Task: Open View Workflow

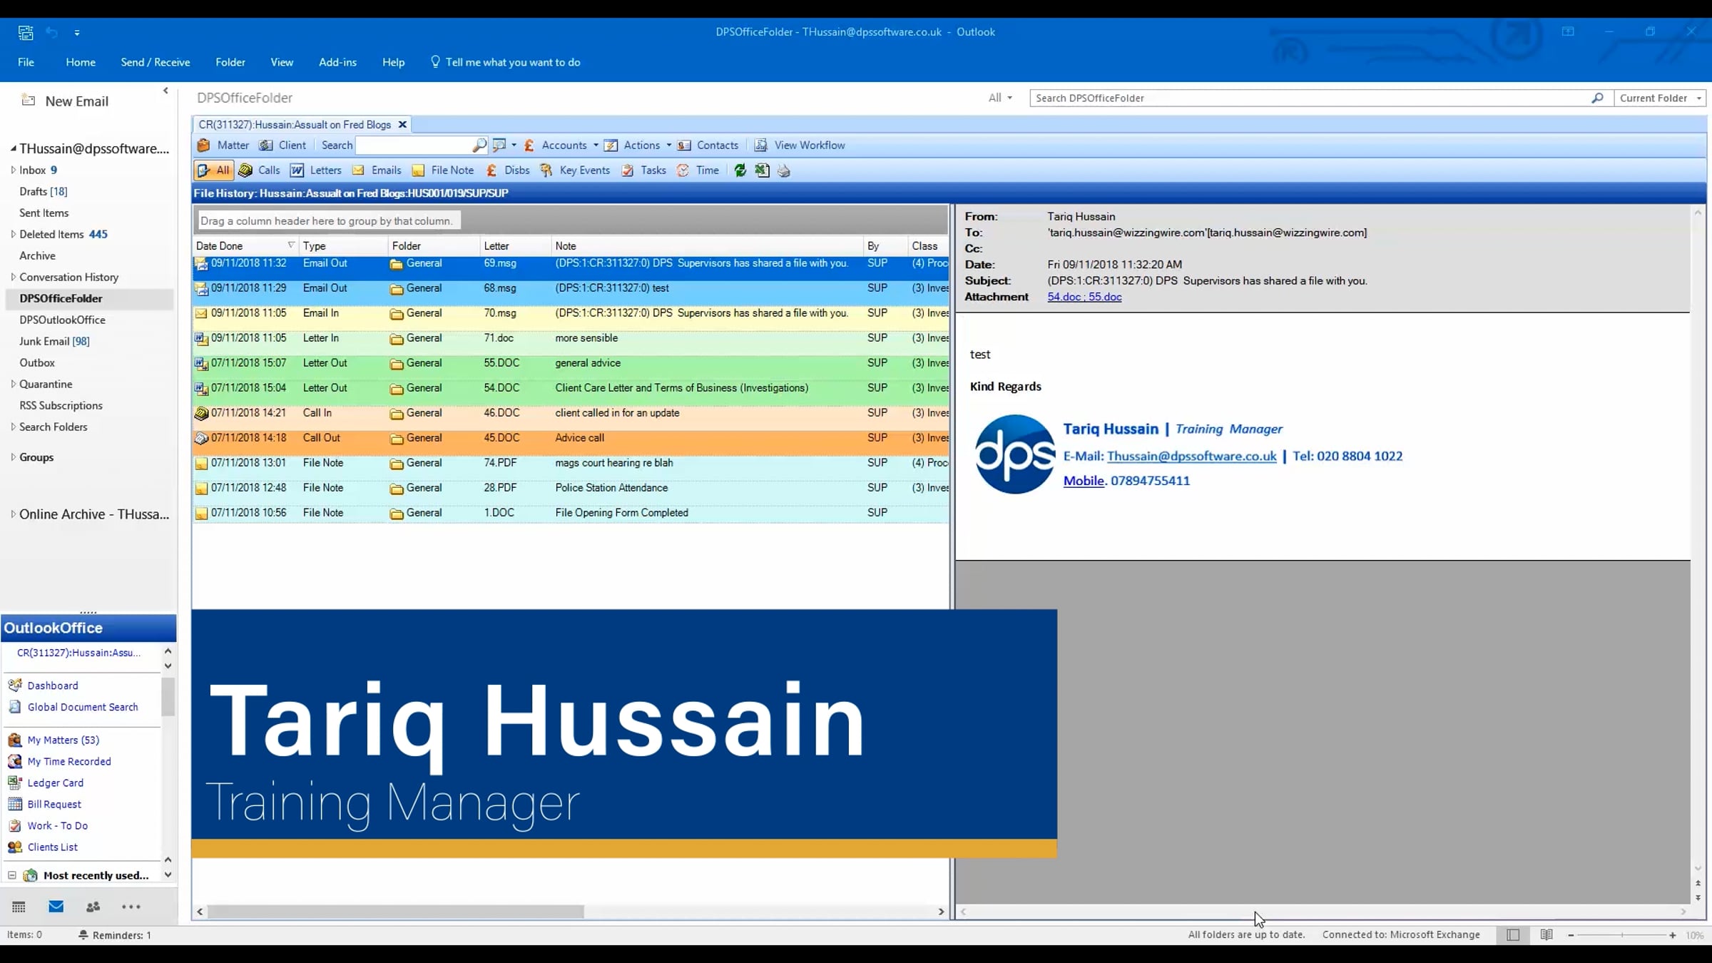Action: pyautogui.click(x=800, y=146)
